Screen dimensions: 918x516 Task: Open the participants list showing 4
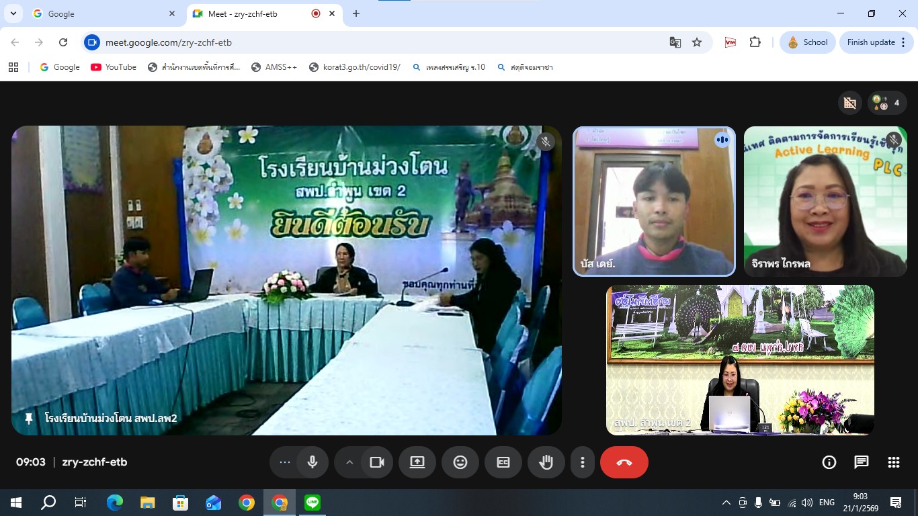887,103
